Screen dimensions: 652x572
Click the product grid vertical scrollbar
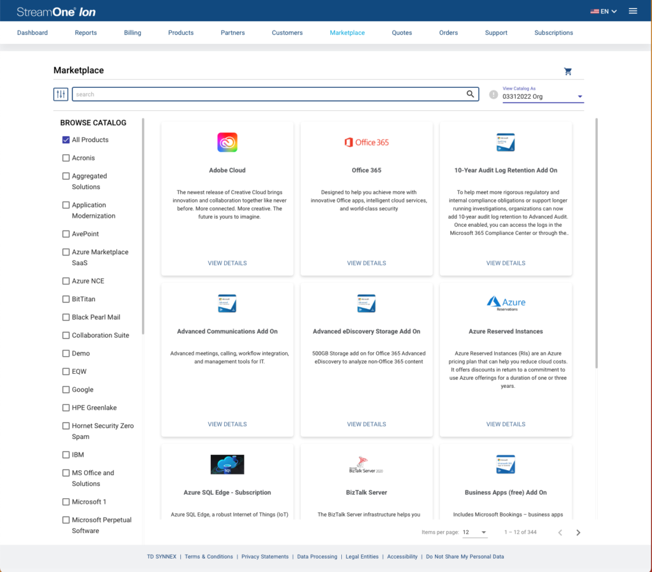tap(596, 243)
